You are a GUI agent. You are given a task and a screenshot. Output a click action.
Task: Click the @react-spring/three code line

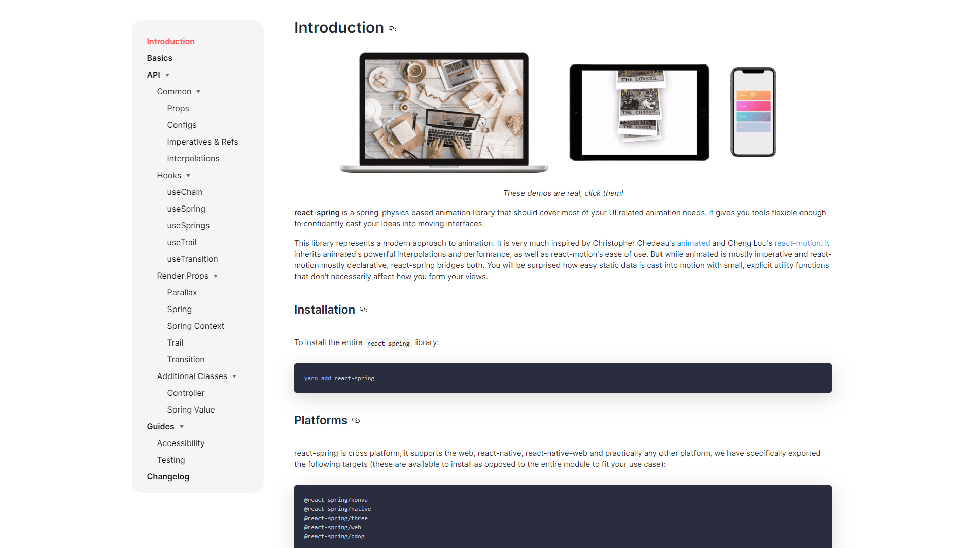[336, 518]
